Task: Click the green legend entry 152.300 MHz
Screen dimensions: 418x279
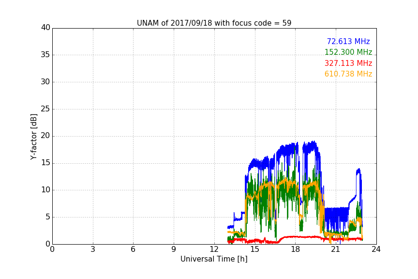Action: pyautogui.click(x=348, y=52)
